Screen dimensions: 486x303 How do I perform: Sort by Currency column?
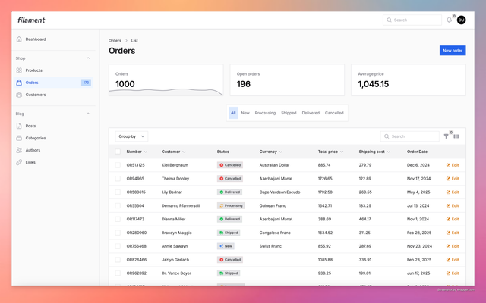pos(271,151)
